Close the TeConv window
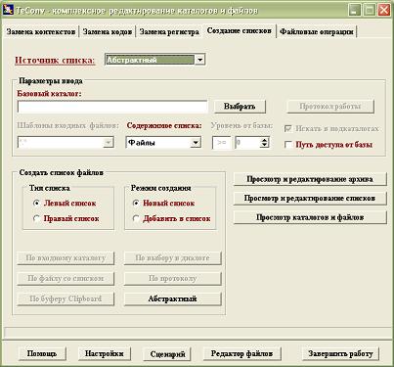394x367 pixels. (384, 10)
